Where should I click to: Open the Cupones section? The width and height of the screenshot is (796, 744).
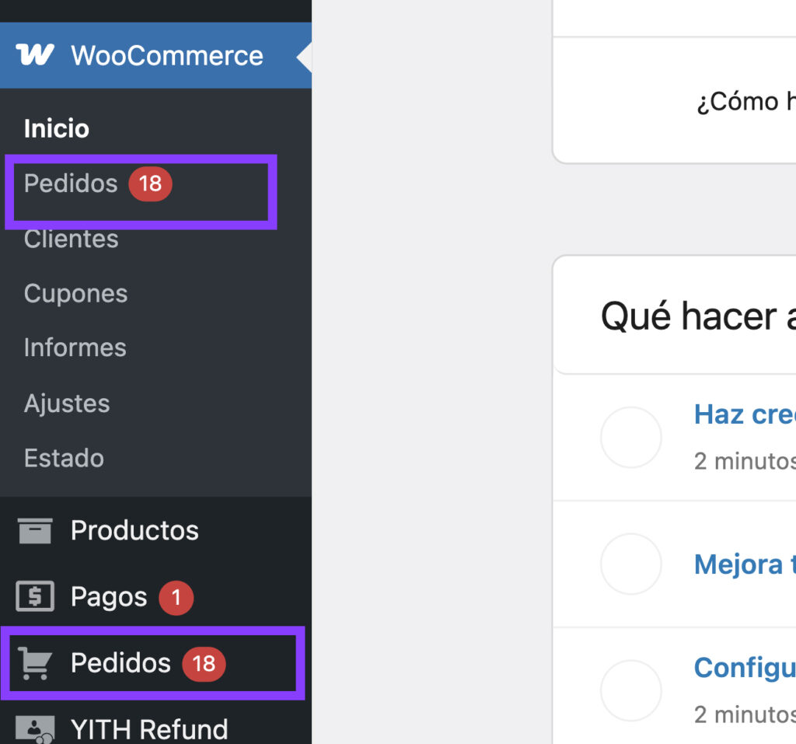tap(75, 293)
